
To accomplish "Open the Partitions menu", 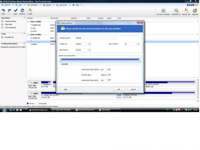I will 34,5.
